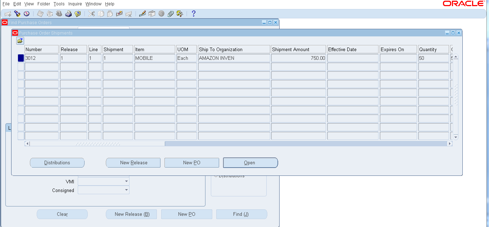
Task: Open the File menu
Action: pos(6,4)
